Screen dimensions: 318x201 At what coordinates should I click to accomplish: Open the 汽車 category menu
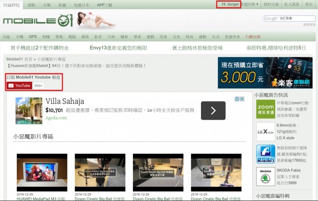point(111,37)
